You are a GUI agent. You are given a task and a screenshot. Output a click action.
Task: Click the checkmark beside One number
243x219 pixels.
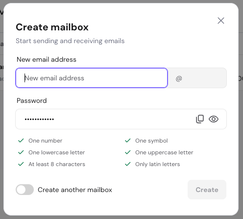pyautogui.click(x=21, y=141)
